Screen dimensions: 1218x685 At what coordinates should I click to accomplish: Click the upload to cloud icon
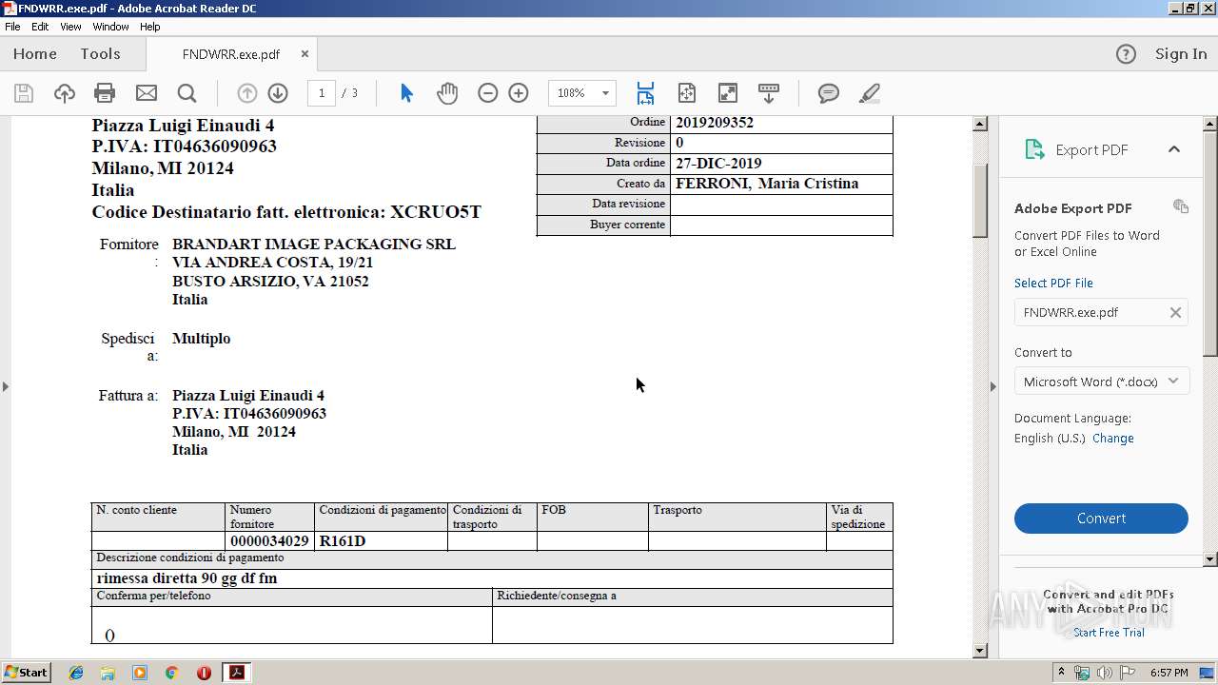[64, 93]
